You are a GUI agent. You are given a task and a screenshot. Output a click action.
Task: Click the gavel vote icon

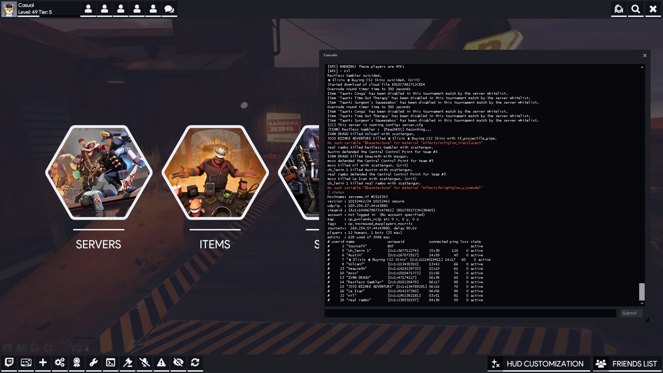(127, 363)
